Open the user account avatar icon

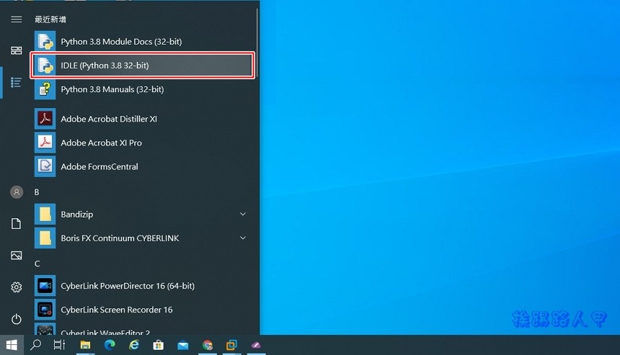(x=16, y=192)
